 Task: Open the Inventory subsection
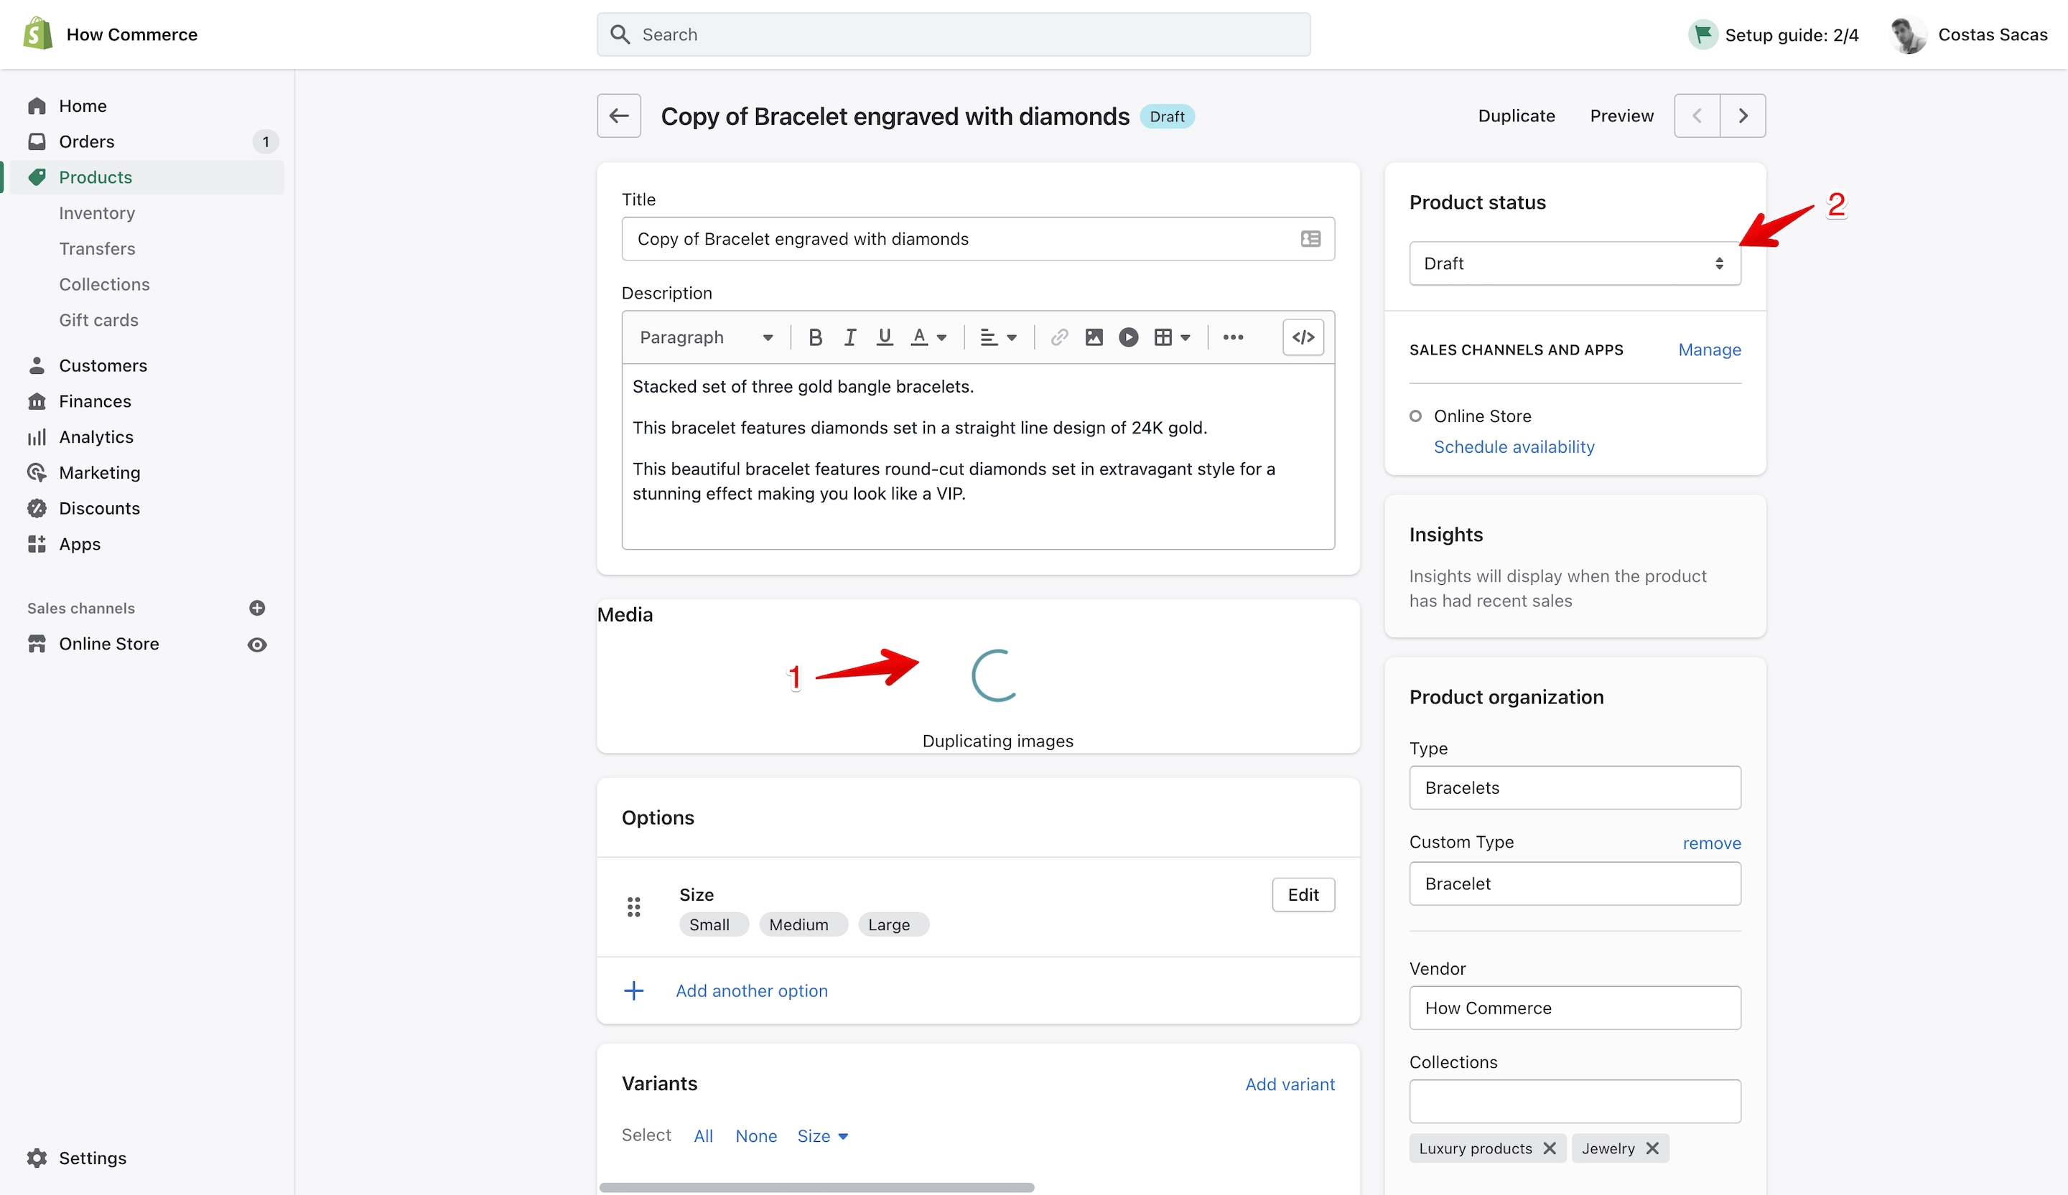97,212
